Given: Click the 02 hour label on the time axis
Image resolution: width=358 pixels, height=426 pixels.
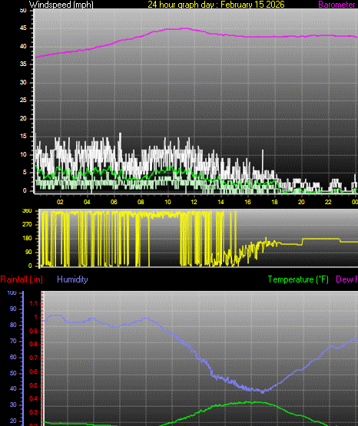Looking at the screenshot, I should [60, 202].
